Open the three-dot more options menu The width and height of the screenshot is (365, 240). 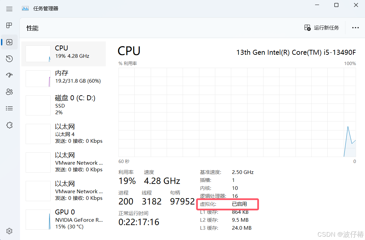click(355, 28)
